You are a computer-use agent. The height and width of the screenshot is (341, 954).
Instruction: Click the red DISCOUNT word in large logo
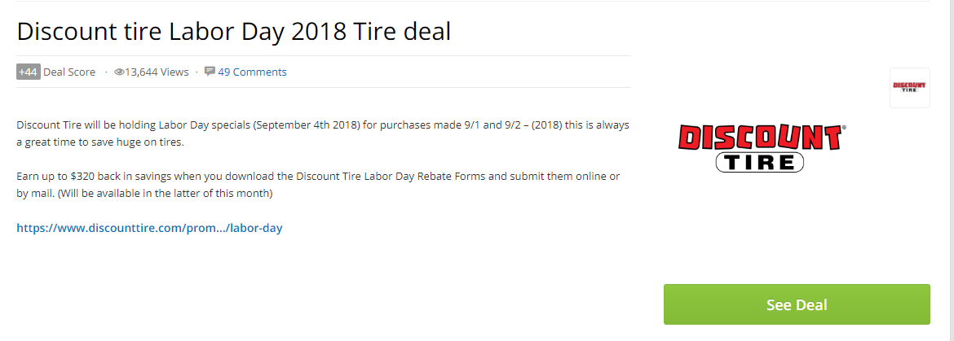pos(760,138)
